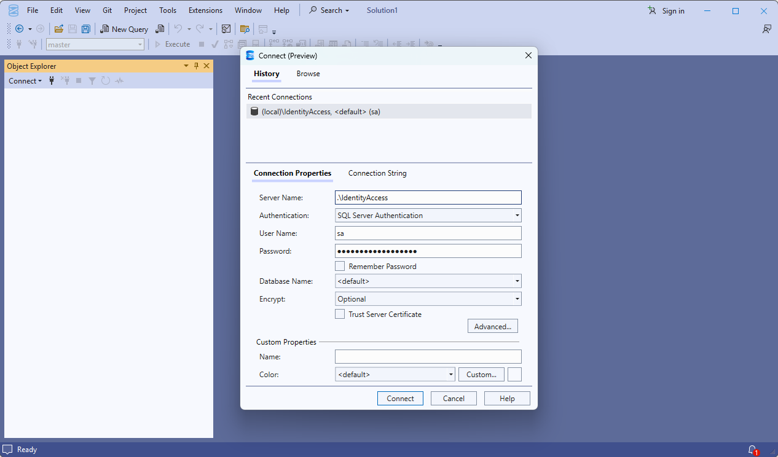Click the Open File folder icon

click(x=59, y=29)
